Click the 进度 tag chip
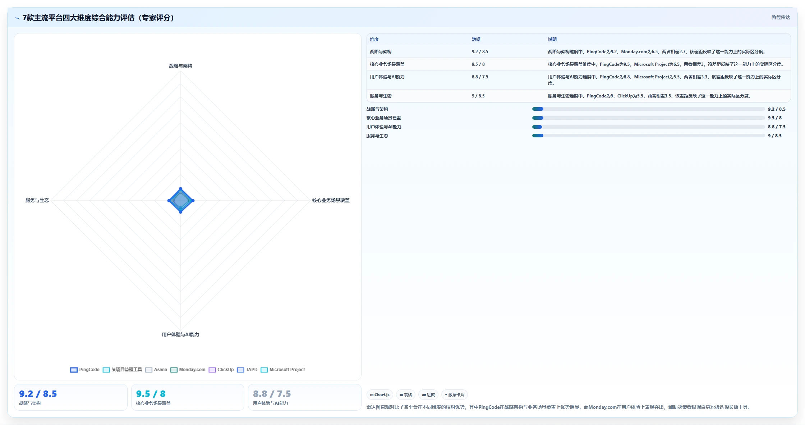The height and width of the screenshot is (425, 805). [x=428, y=395]
